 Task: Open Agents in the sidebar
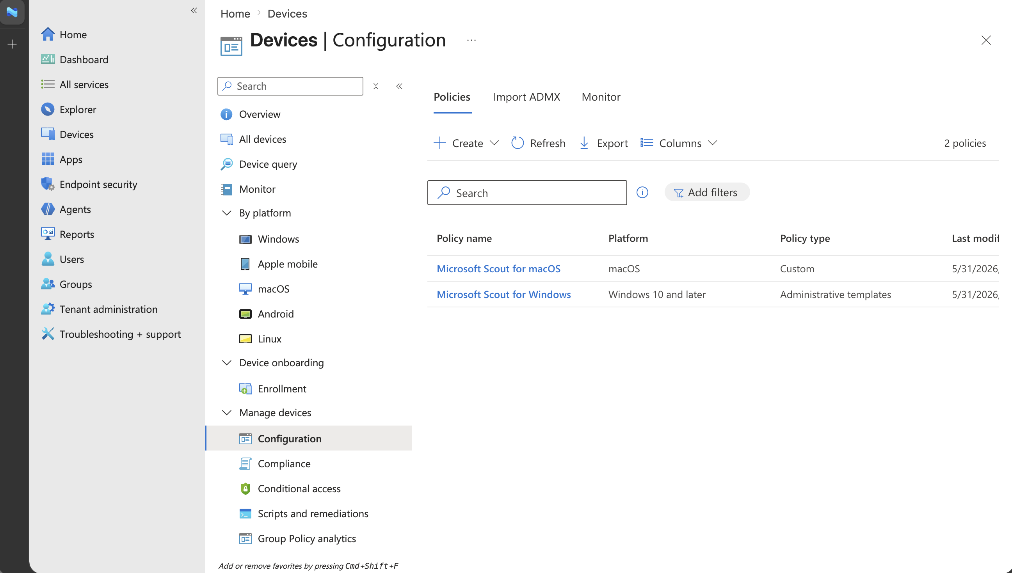[66, 209]
